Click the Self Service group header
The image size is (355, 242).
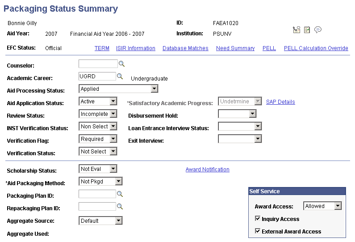[x=297, y=191]
